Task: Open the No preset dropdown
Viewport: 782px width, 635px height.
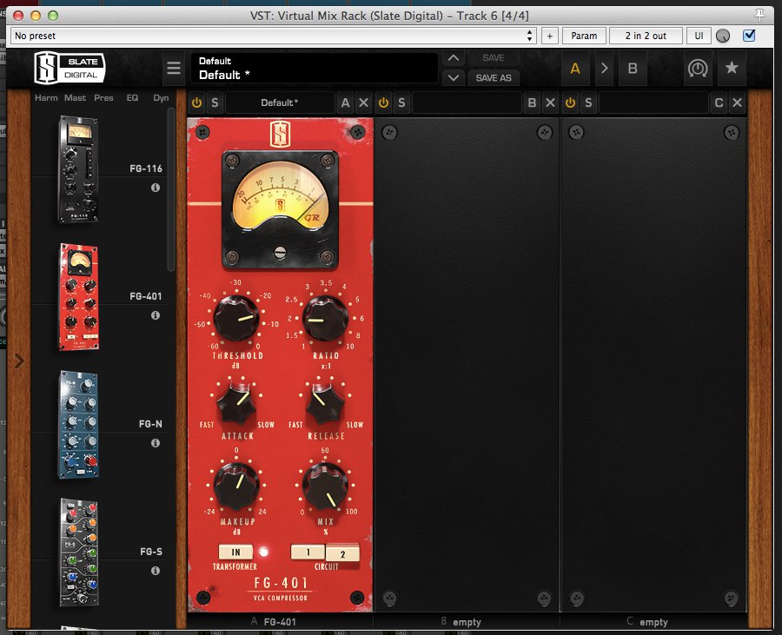Action: (x=274, y=36)
